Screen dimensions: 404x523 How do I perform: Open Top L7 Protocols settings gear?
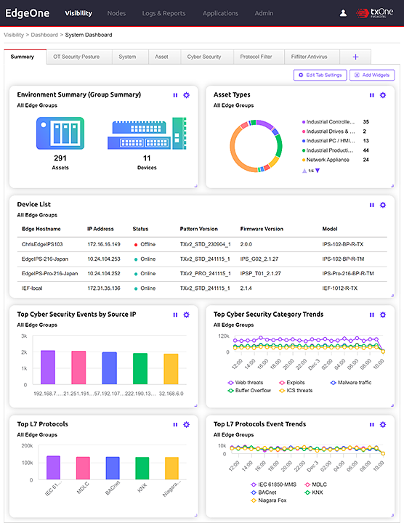[187, 425]
